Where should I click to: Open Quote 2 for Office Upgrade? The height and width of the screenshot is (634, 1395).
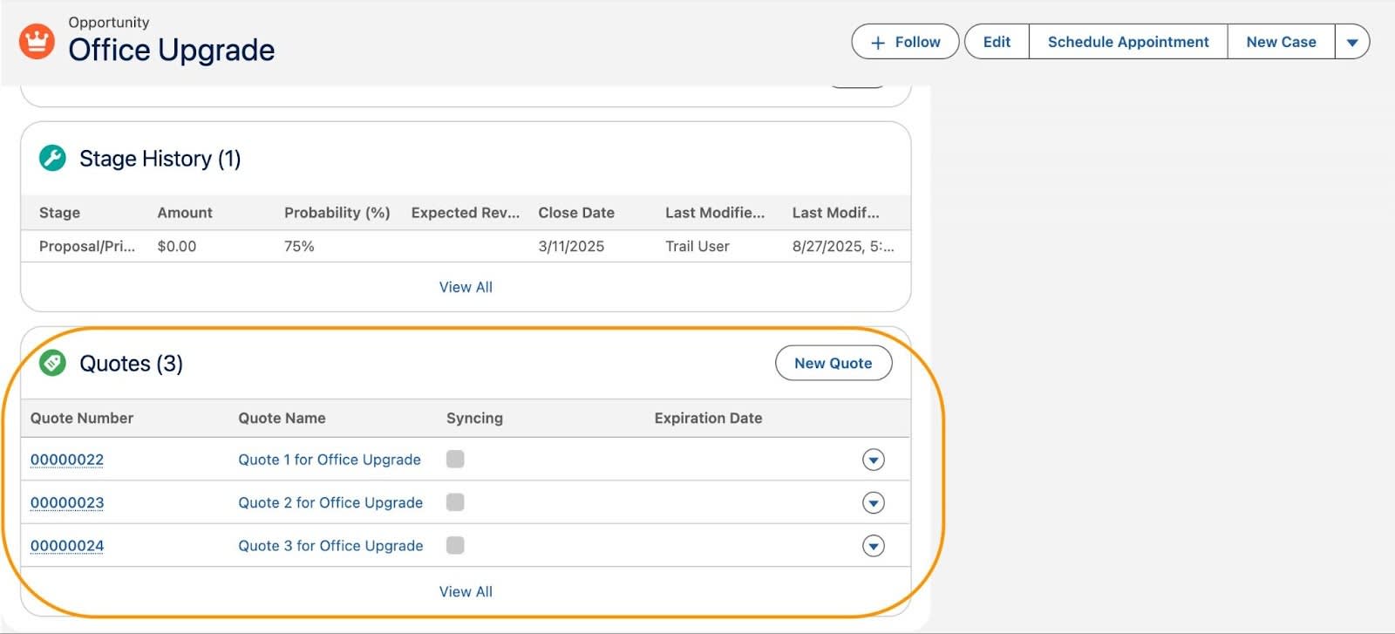coord(330,503)
